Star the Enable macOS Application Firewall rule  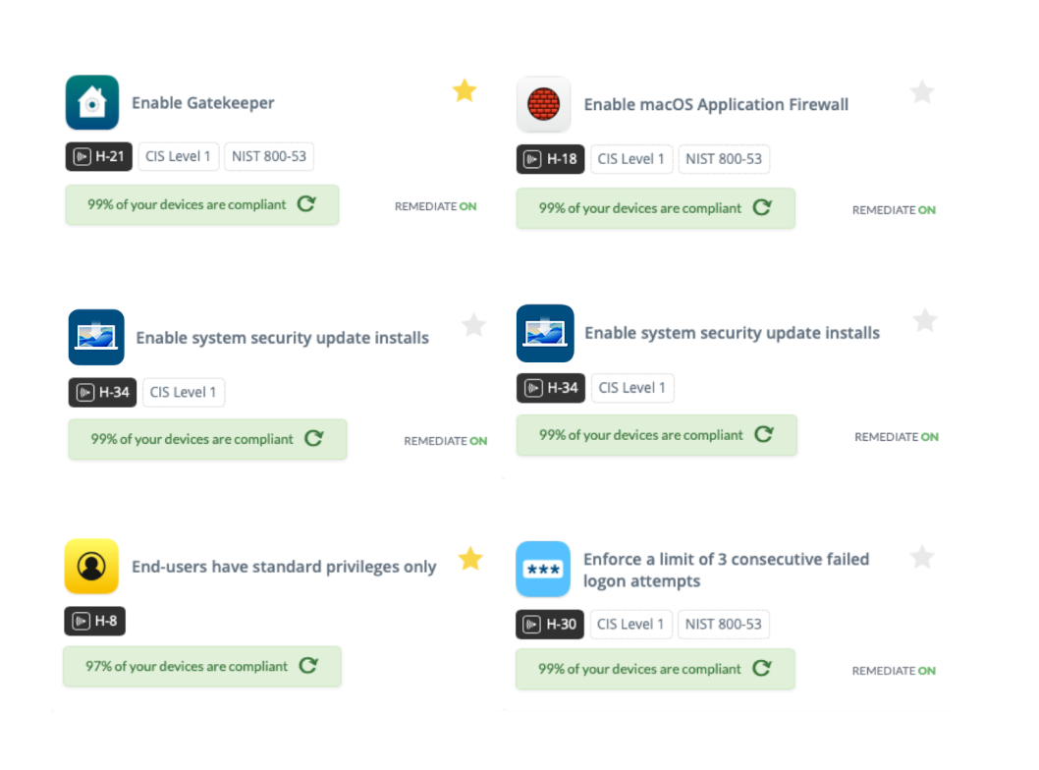coord(921,92)
